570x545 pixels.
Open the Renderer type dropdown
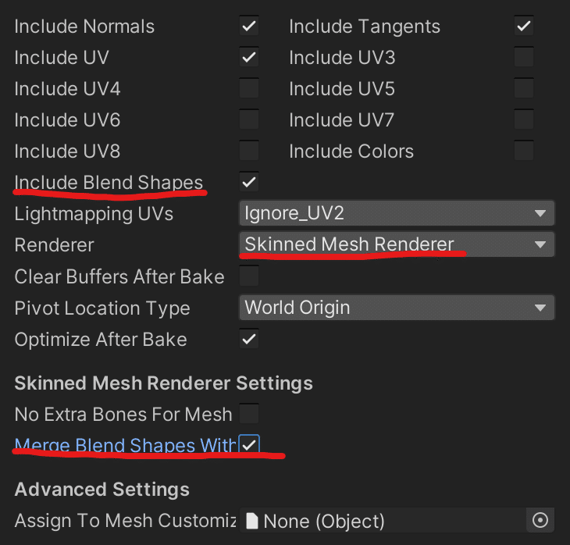click(396, 244)
